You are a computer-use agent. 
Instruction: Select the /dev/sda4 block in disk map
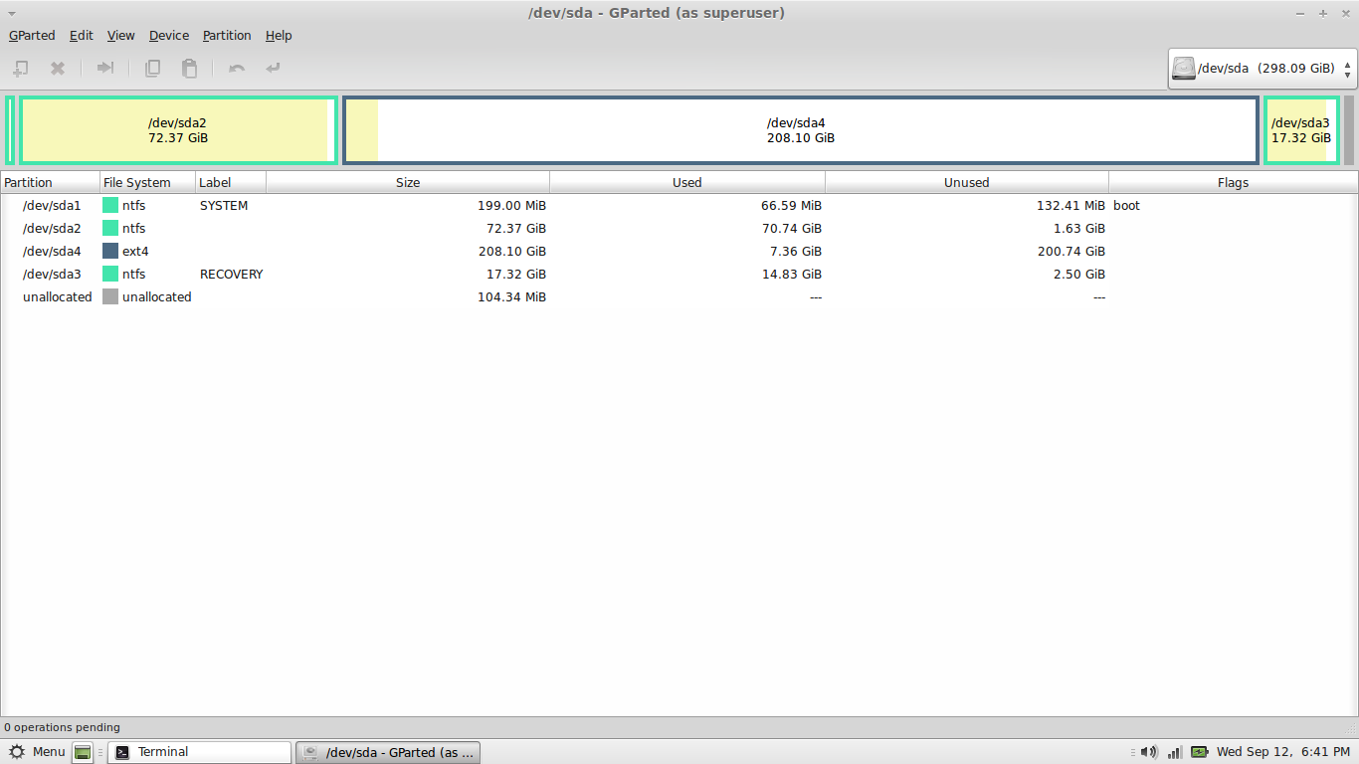point(800,130)
